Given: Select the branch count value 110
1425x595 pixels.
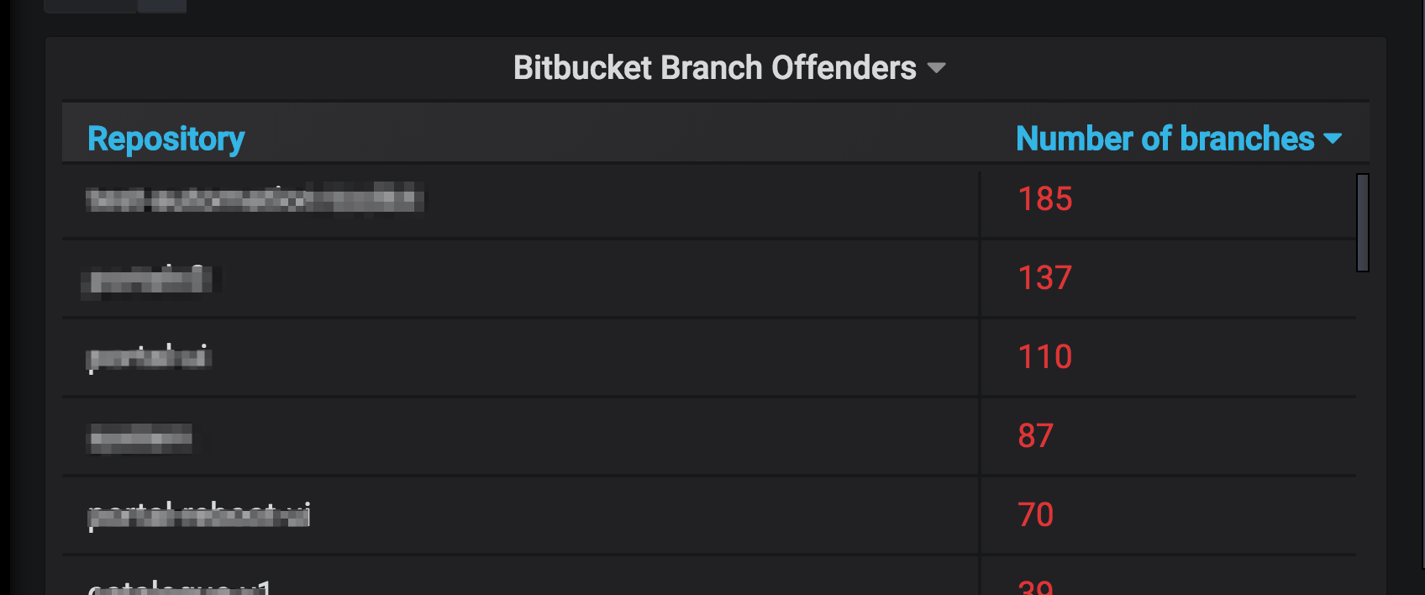Looking at the screenshot, I should (x=1045, y=357).
